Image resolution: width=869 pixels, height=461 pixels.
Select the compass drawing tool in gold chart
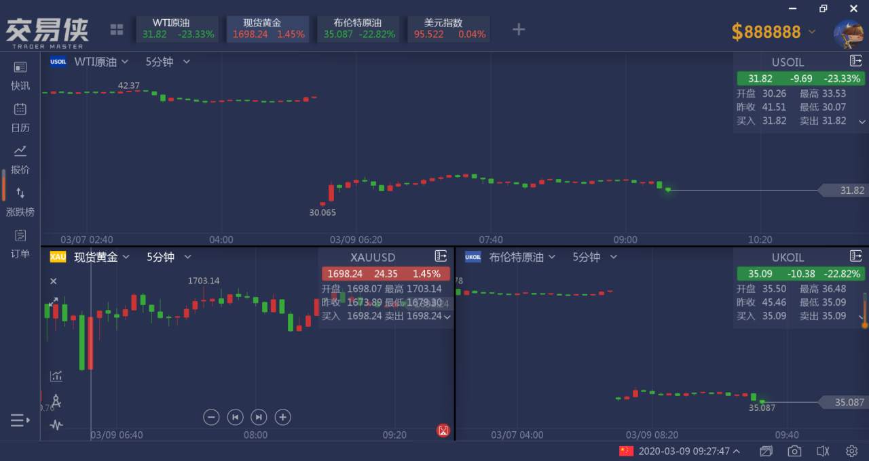coord(56,401)
